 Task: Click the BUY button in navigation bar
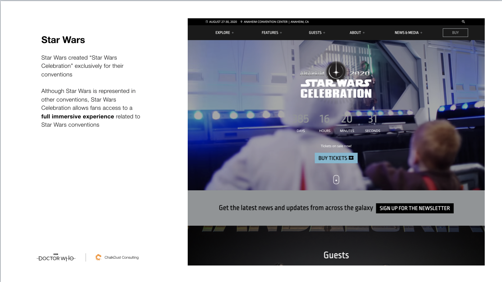point(455,33)
